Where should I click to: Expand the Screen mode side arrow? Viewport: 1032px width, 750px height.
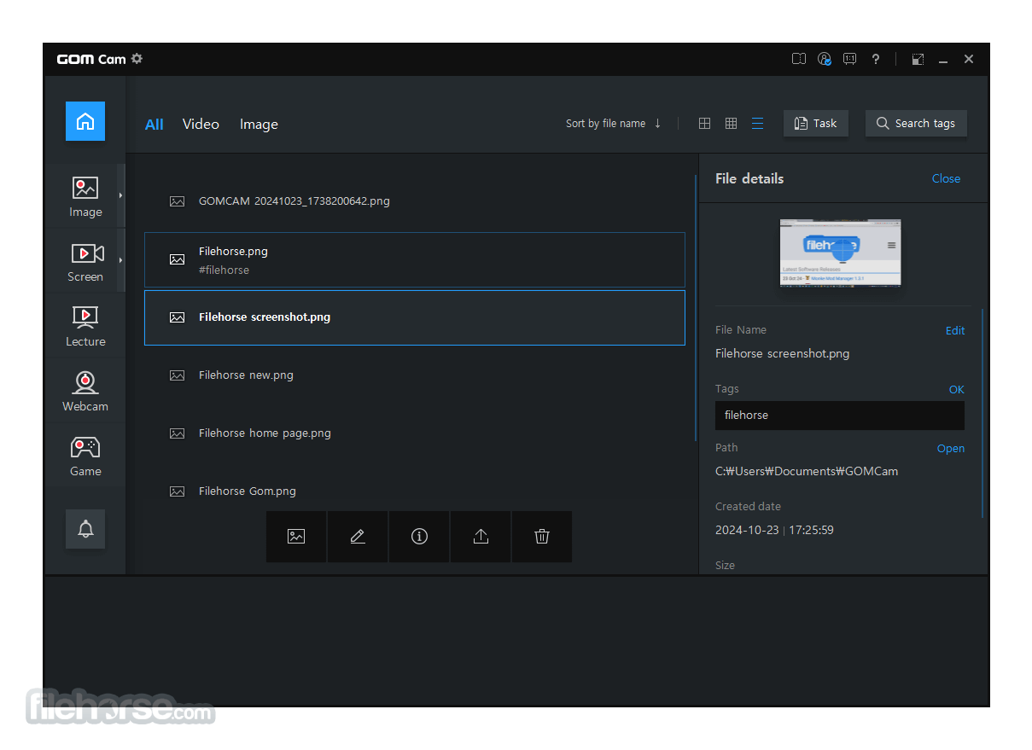pyautogui.click(x=120, y=261)
